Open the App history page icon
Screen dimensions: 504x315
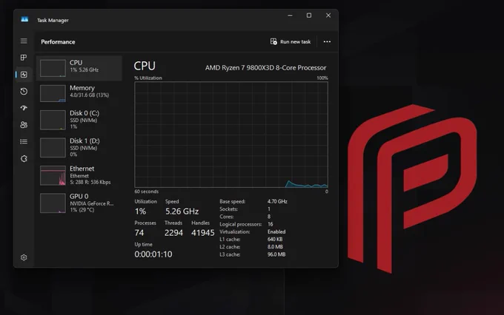[x=24, y=92]
